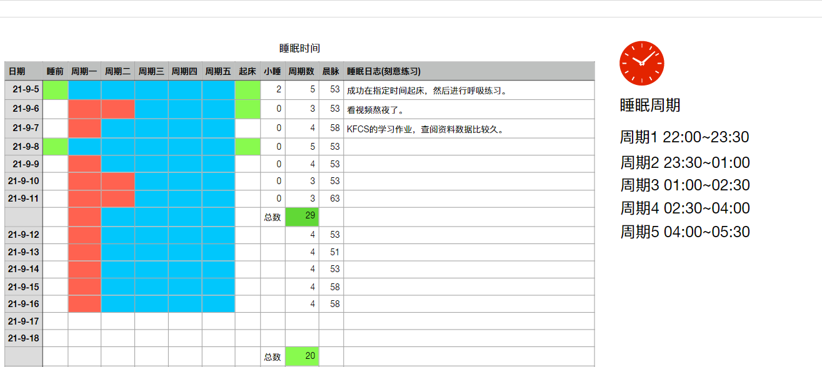This screenshot has height=367, width=822.
Task: Click the 睡眠时间 table title
Action: [x=299, y=49]
